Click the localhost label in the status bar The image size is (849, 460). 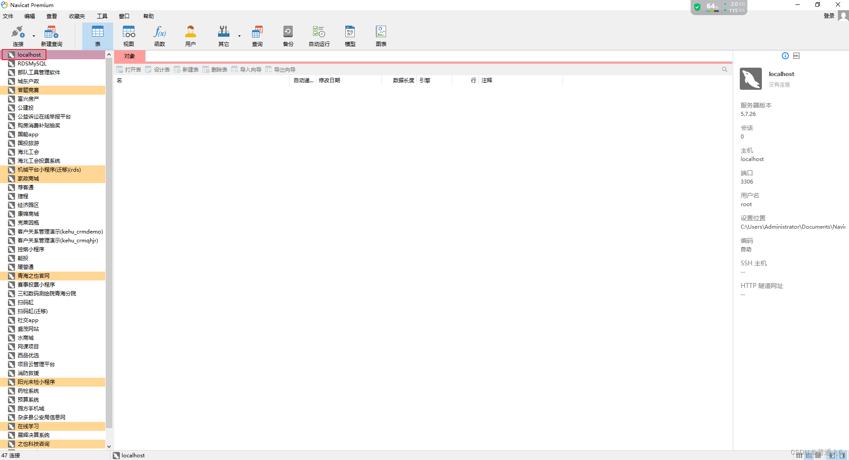(x=133, y=456)
